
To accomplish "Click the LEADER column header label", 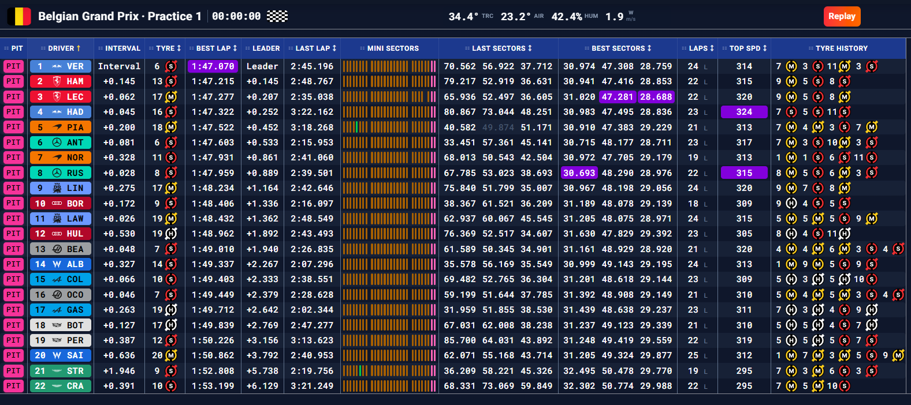I will [266, 48].
